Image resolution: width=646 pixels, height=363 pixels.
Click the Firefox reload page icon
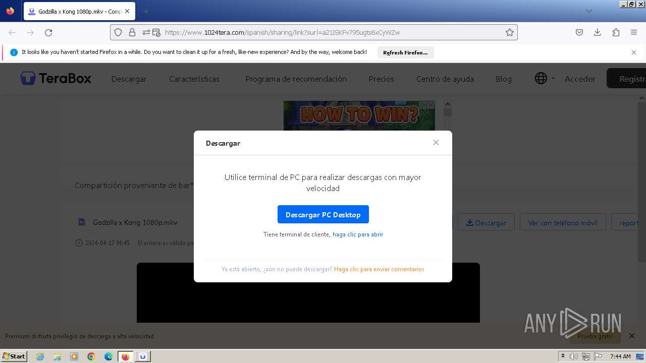[x=48, y=32]
